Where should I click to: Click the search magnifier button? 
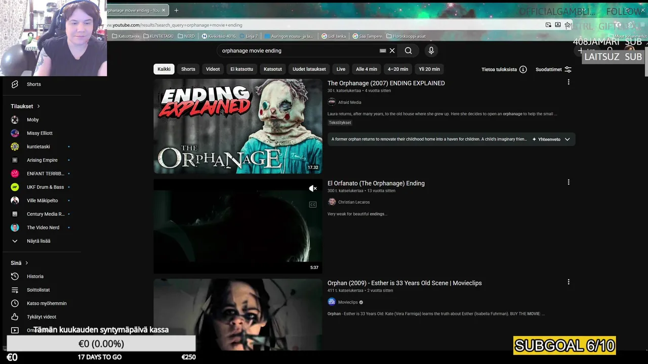[408, 51]
